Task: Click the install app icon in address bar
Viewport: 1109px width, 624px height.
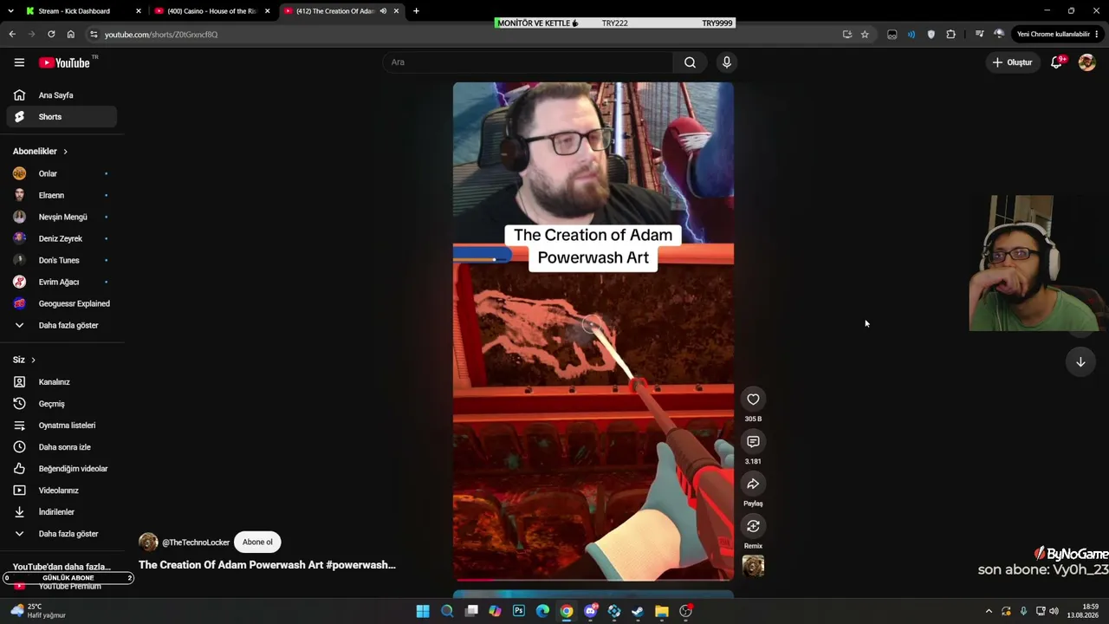Action: 847,35
